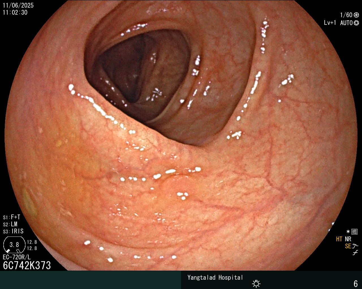Click the asterisk symbol near sliders icon
Viewport: 362px width, 289px height.
coord(348,232)
